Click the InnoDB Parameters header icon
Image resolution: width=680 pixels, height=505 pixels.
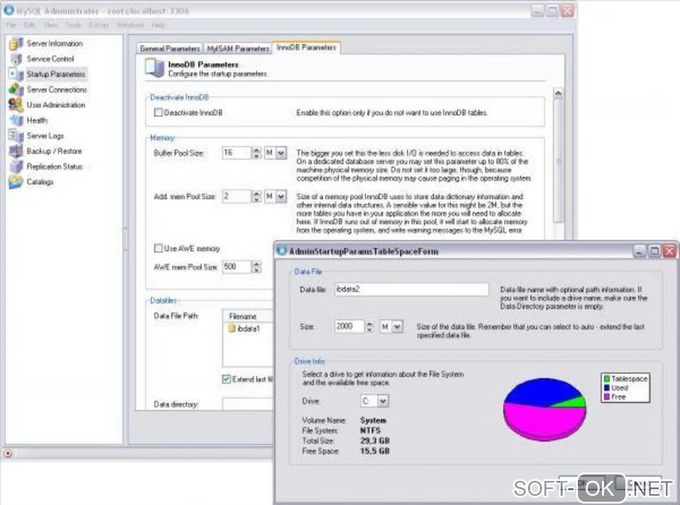[155, 69]
